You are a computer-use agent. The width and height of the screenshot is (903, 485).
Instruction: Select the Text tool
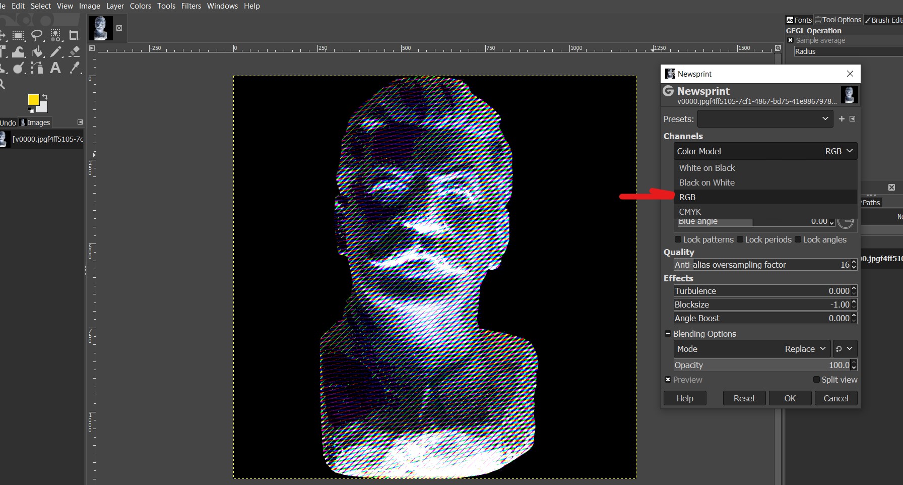[x=55, y=68]
